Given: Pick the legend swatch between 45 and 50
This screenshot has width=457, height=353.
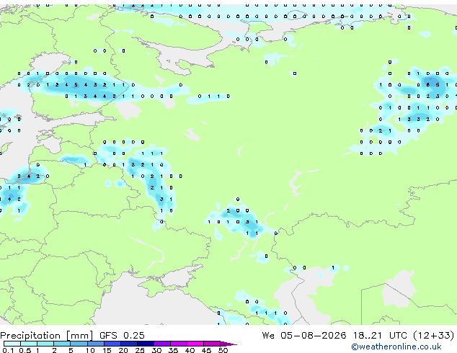Looking at the screenshot, I should (212, 344).
